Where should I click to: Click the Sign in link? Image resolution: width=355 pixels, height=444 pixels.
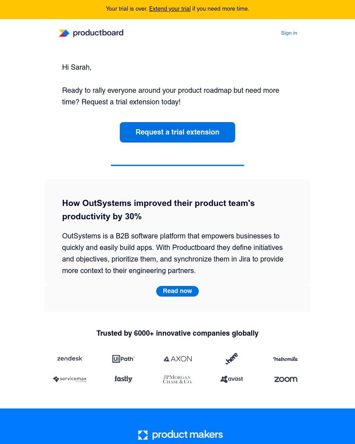289,33
